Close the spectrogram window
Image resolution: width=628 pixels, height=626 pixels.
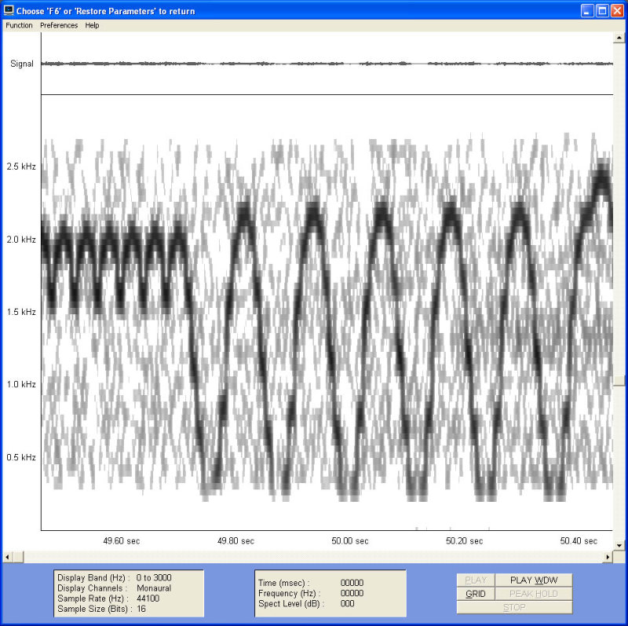617,11
